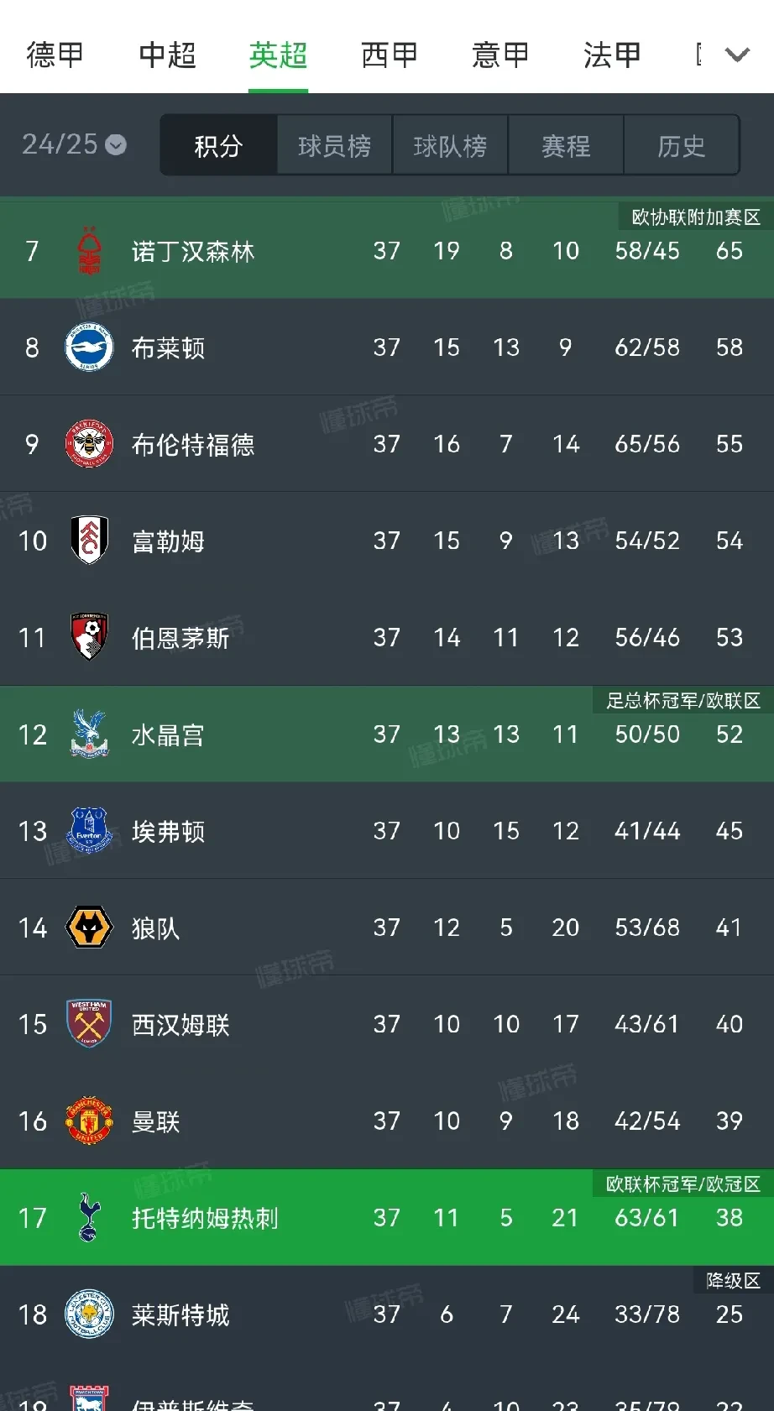
Task: Click the Crystal Palace club badge
Action: coord(89,734)
